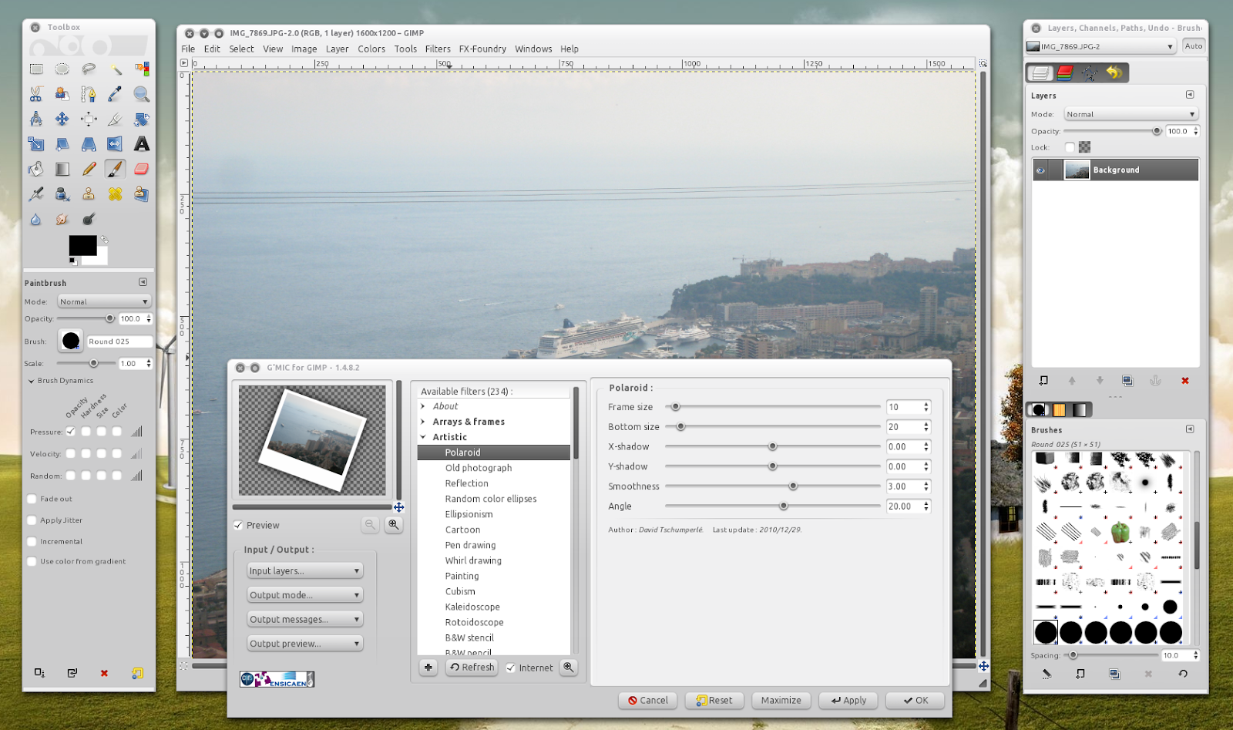Open the Output preview dropdown
Image resolution: width=1233 pixels, height=730 pixels.
point(305,644)
